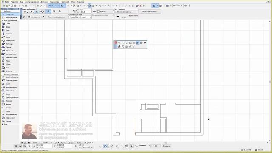Click the black rectangle icon in pet palette

click(x=145, y=42)
